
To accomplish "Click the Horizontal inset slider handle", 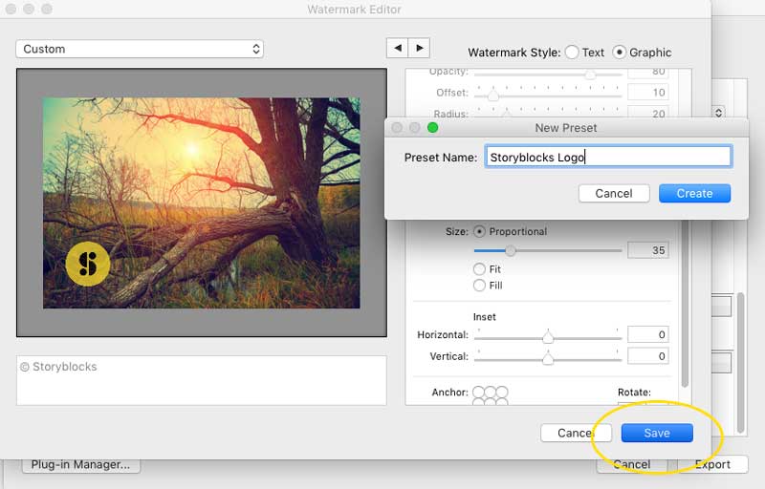I will coord(548,336).
